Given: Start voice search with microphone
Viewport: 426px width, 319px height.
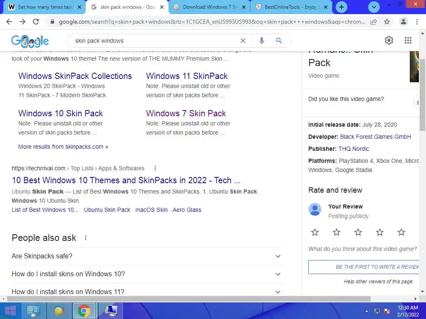Looking at the screenshot, I should click(261, 41).
